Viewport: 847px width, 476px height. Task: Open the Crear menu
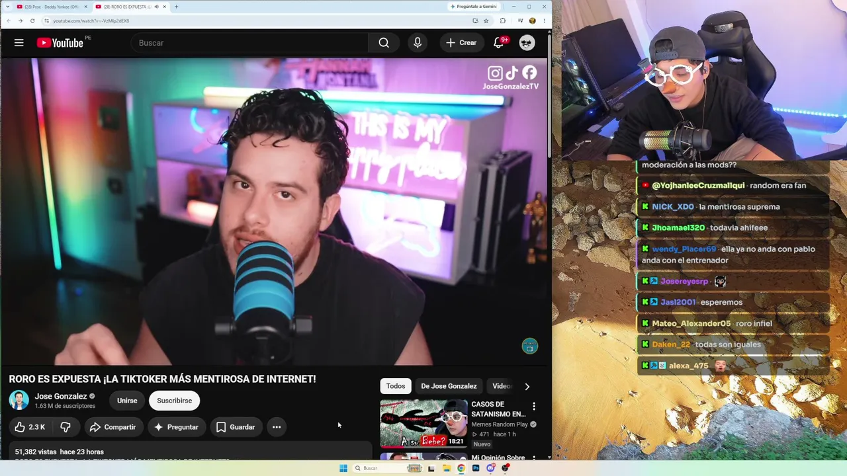tap(461, 43)
